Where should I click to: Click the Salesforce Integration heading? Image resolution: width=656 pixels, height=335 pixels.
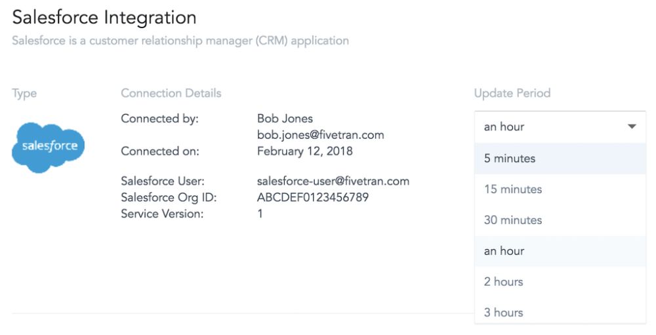click(104, 18)
